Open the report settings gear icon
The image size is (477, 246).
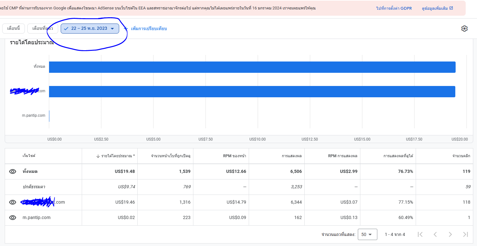tap(464, 29)
